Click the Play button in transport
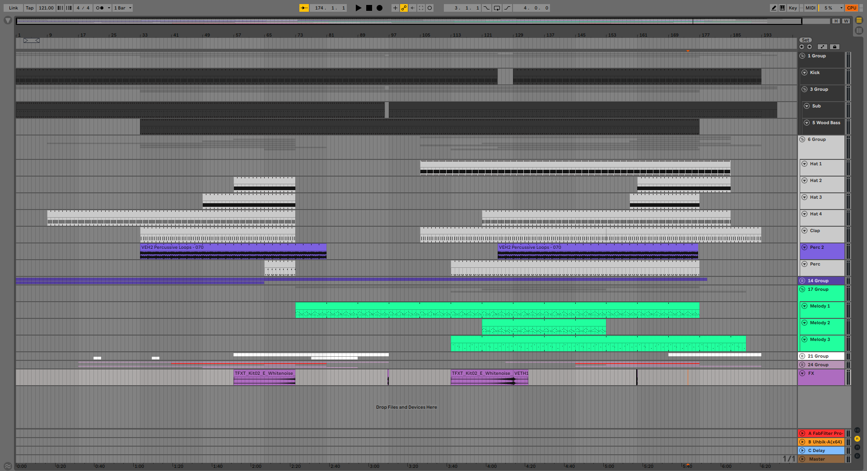 tap(359, 8)
